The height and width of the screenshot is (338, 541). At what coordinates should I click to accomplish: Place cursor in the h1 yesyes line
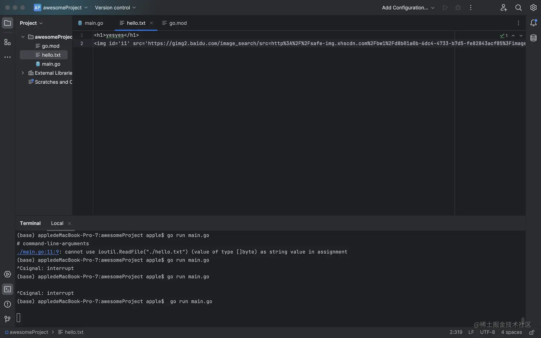pyautogui.click(x=116, y=35)
